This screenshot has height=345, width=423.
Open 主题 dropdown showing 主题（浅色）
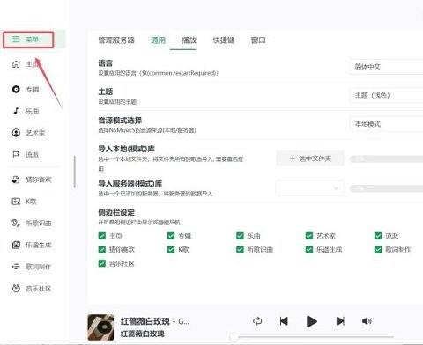pos(386,95)
